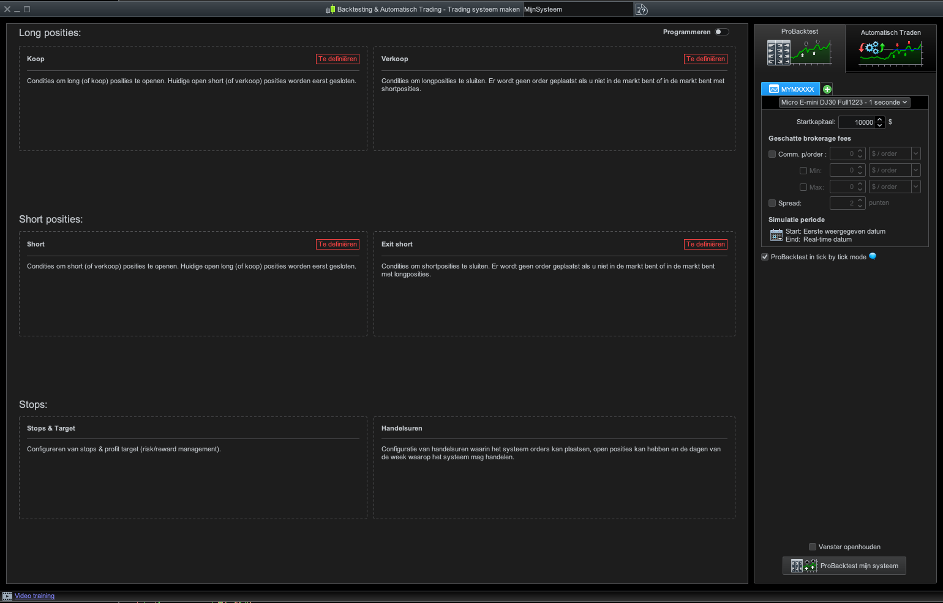Click the 'Start: Eerste weergegeven datum' text
Screen dimensions: 943x603
pos(835,231)
